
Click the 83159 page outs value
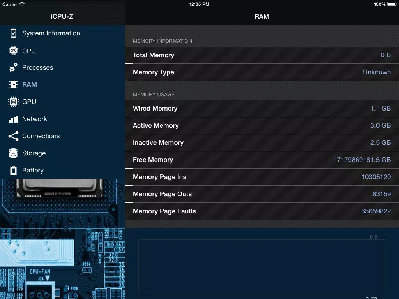pos(382,194)
